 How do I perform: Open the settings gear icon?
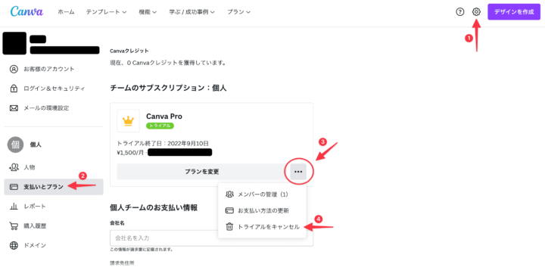476,12
